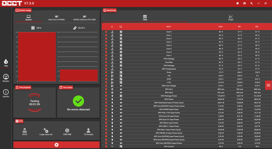Image resolution: width=272 pixels, height=149 pixels.
Task: Click the Testing 00:01:09 progress indicator
Action: click(x=35, y=103)
